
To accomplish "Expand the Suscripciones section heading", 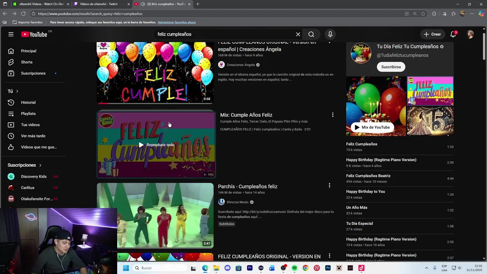I will 25,165.
